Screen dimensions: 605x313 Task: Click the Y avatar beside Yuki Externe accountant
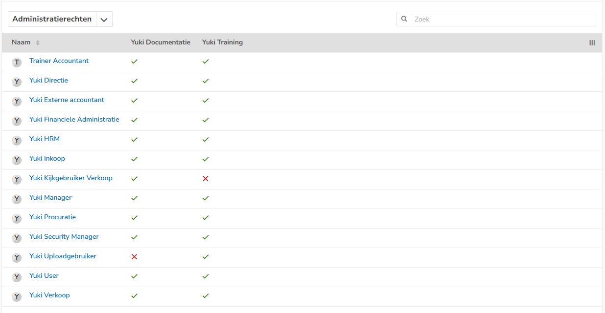tap(17, 102)
